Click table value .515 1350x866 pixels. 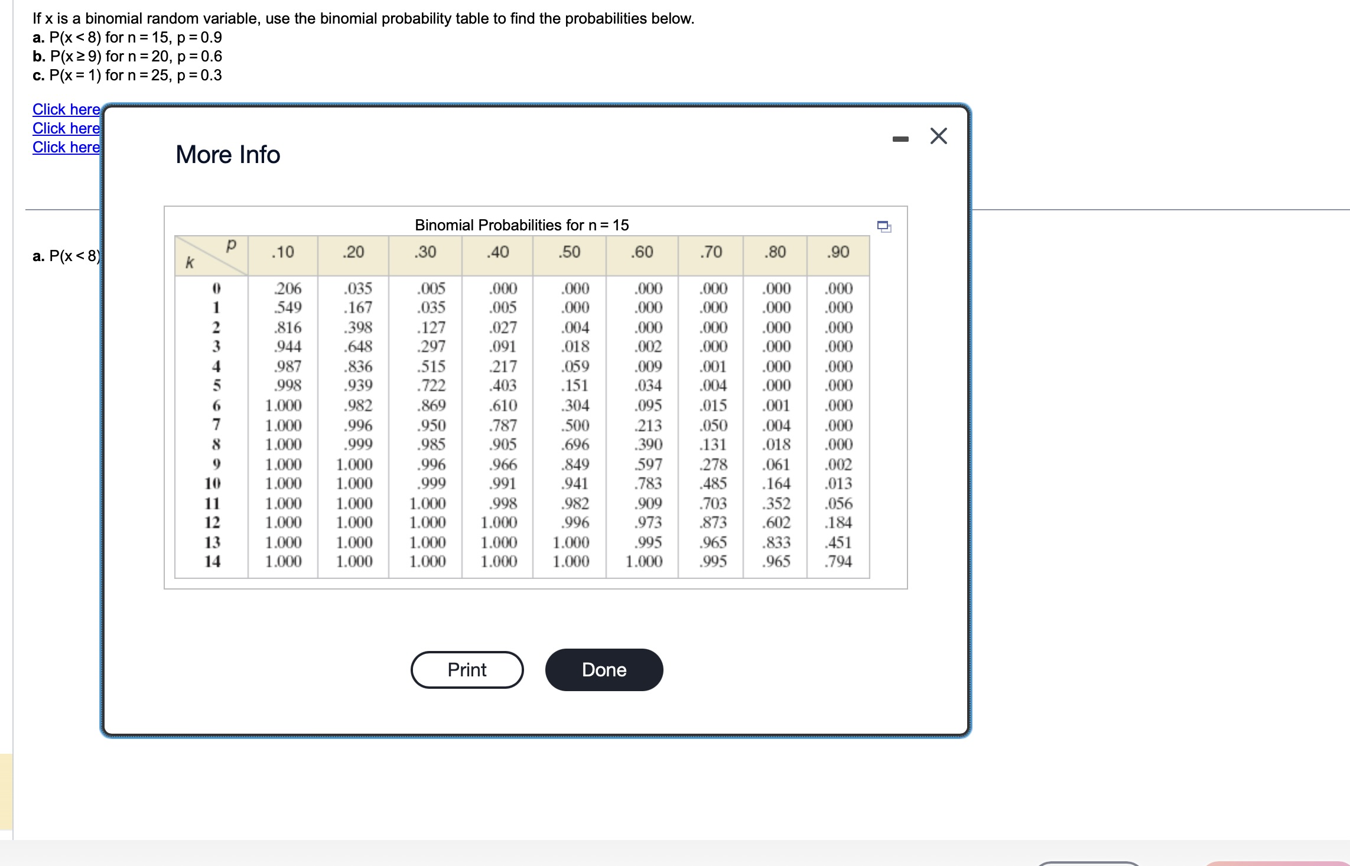click(431, 366)
